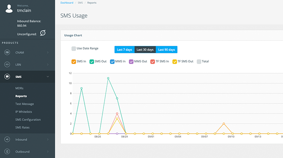Click the $60.94 inbound balance value

coord(22,26)
